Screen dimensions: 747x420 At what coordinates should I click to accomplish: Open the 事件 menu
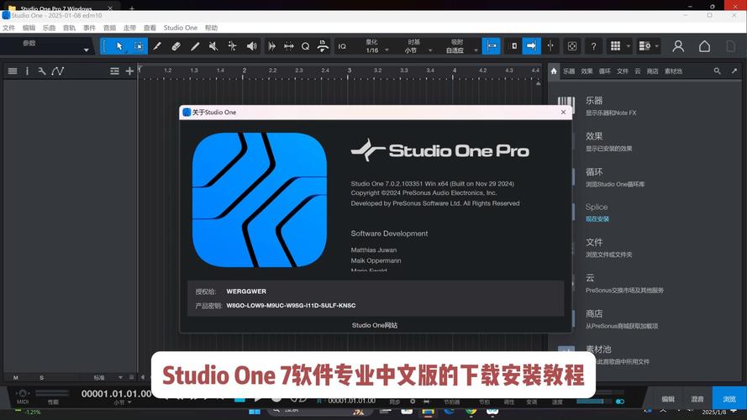(89, 28)
